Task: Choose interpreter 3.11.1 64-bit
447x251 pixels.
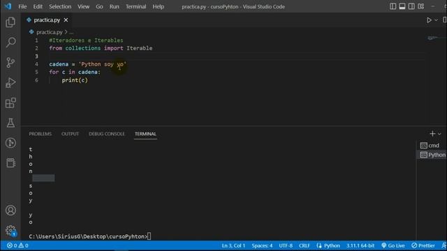Action: (x=360, y=245)
